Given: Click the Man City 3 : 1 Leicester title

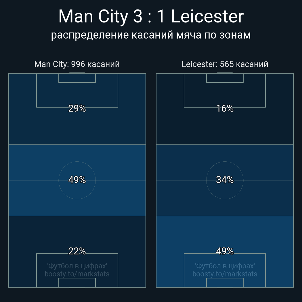Looking at the screenshot, I should [151, 17].
